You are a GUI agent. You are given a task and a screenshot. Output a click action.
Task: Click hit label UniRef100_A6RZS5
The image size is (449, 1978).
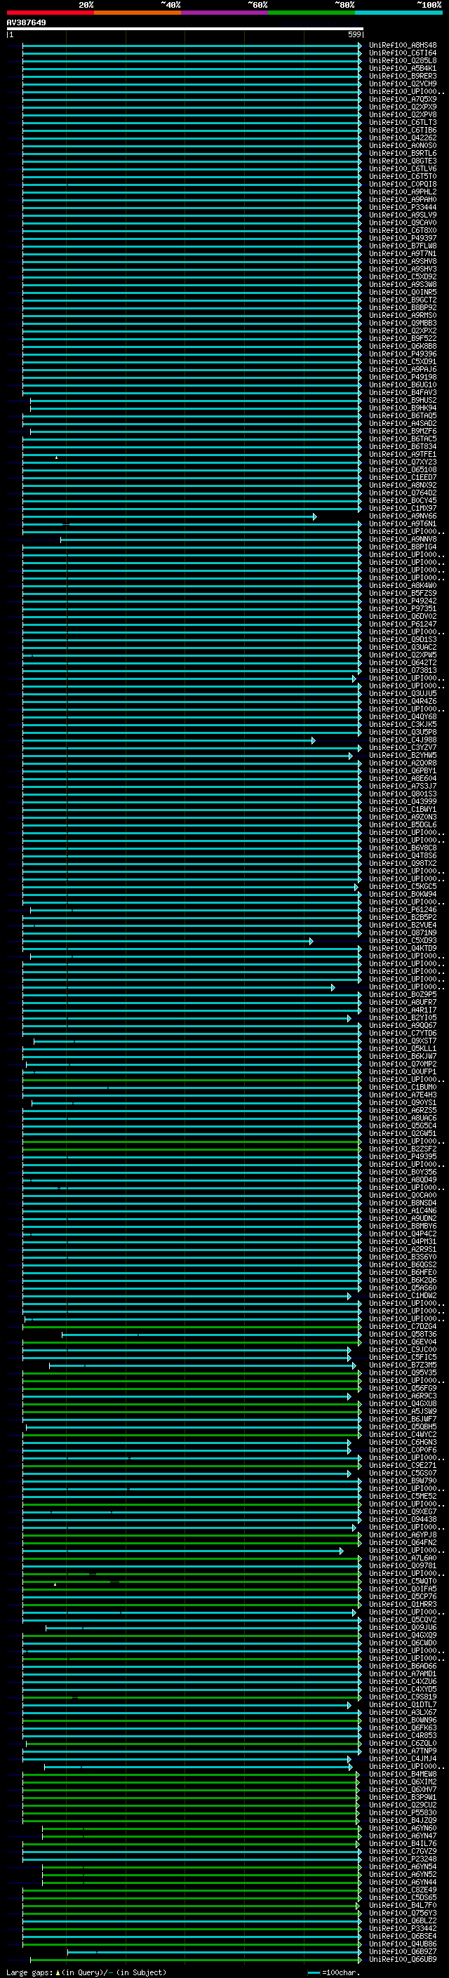point(402,1111)
